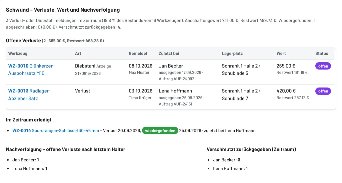The height and width of the screenshot is (183, 342).
Task: Select the Verlust type cell for WZ-0013
Action: click(82, 91)
